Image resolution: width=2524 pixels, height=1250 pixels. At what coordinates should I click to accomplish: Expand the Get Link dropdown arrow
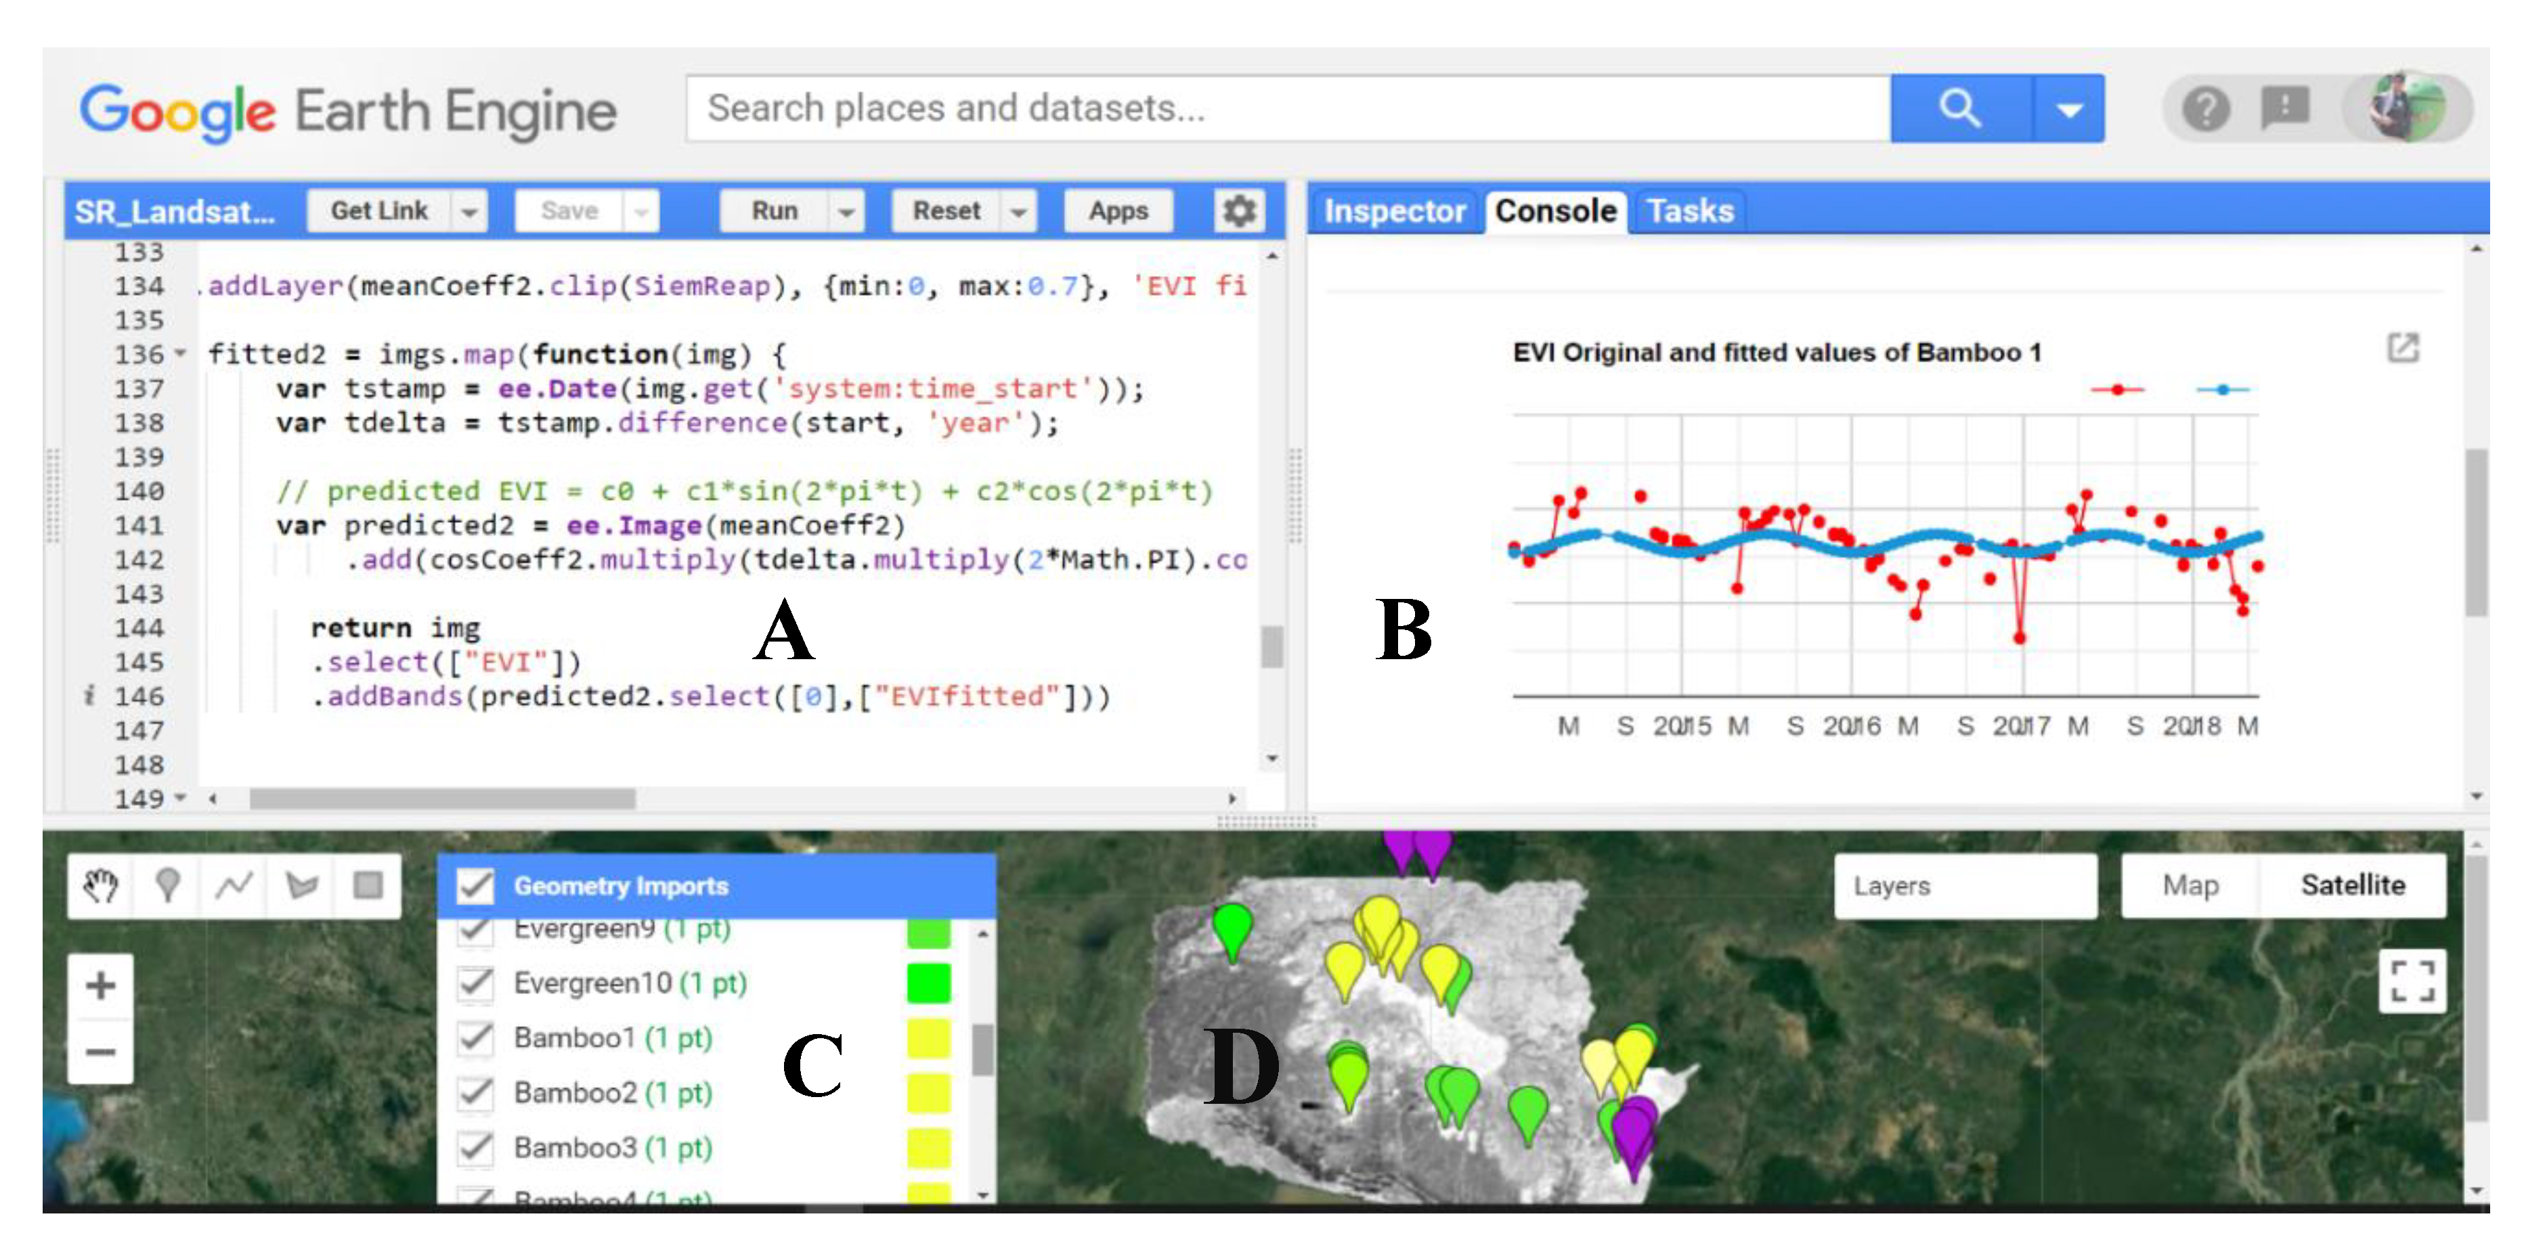coord(469,210)
